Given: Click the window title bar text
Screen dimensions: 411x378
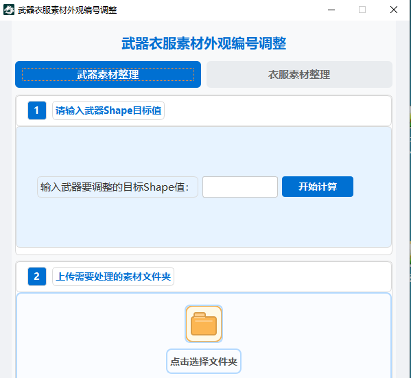Looking at the screenshot, I should (x=67, y=10).
